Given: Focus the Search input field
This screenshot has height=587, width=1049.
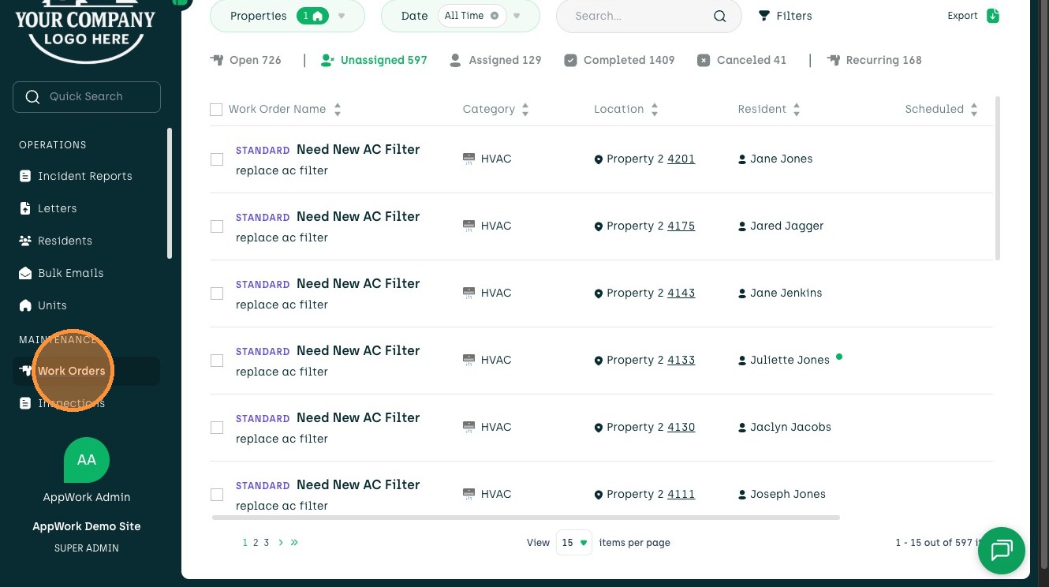Looking at the screenshot, I should pos(648,16).
